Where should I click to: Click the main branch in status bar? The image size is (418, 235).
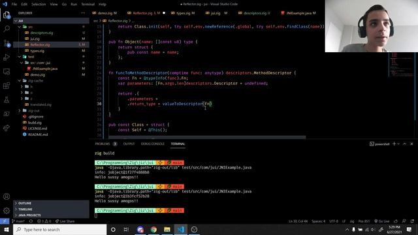[x=18, y=221]
